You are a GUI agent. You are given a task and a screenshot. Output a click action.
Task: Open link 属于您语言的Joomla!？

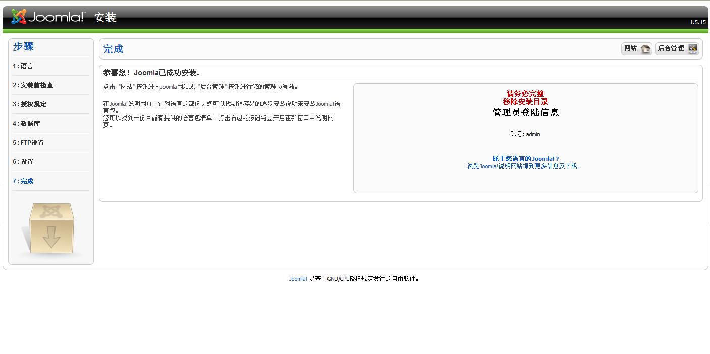click(x=525, y=159)
